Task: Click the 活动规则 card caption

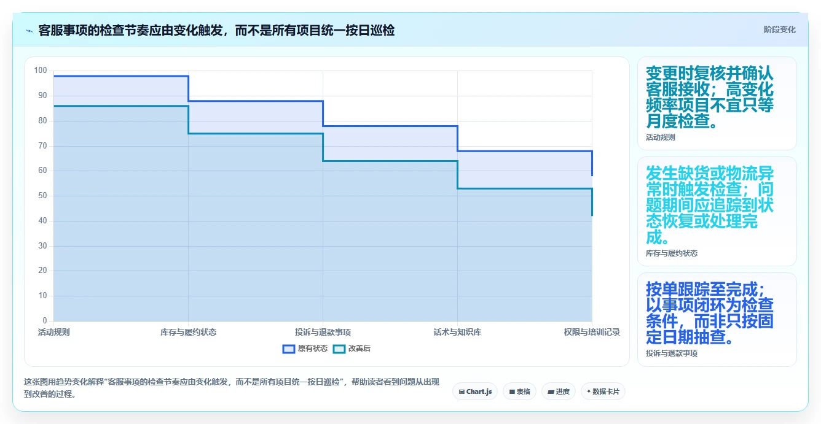Action: click(660, 137)
